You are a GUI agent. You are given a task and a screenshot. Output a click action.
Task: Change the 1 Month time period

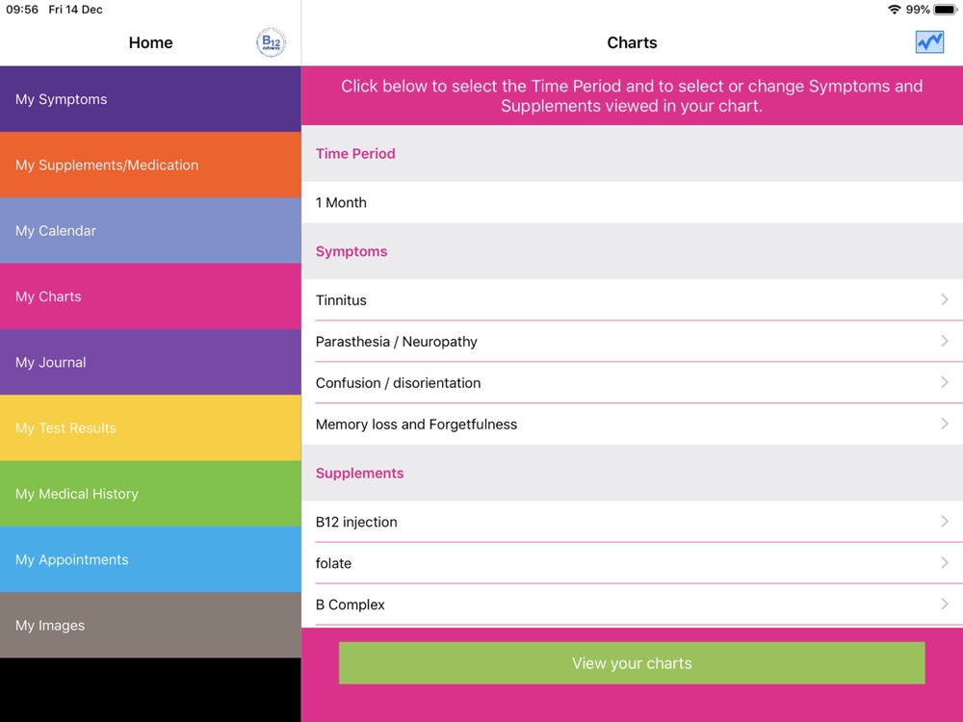coord(632,202)
